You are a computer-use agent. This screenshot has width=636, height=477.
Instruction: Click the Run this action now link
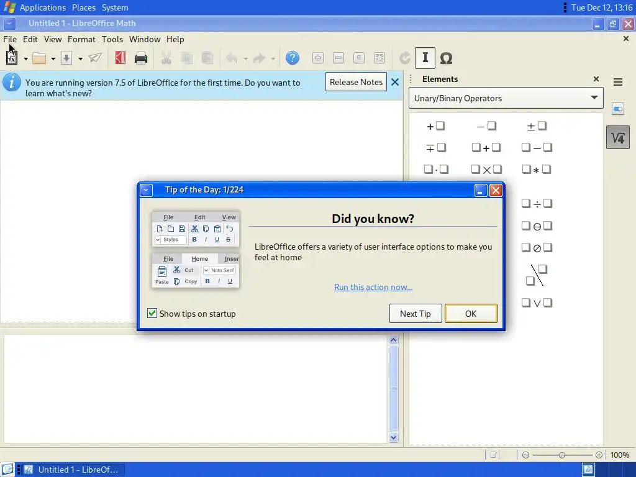pyautogui.click(x=373, y=287)
